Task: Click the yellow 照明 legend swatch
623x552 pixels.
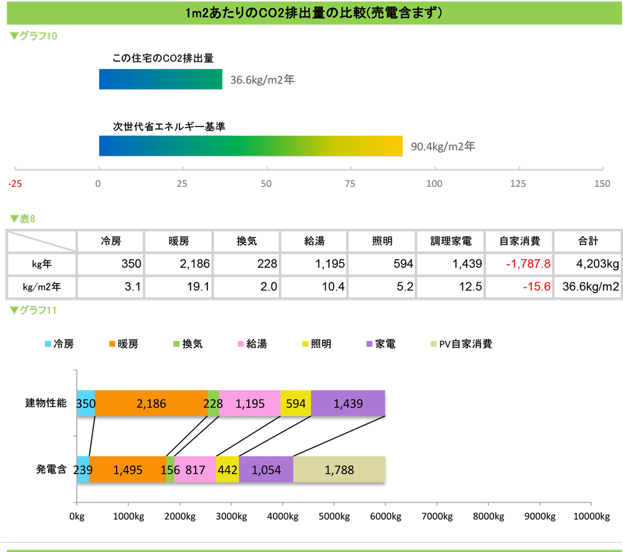Action: 305,344
